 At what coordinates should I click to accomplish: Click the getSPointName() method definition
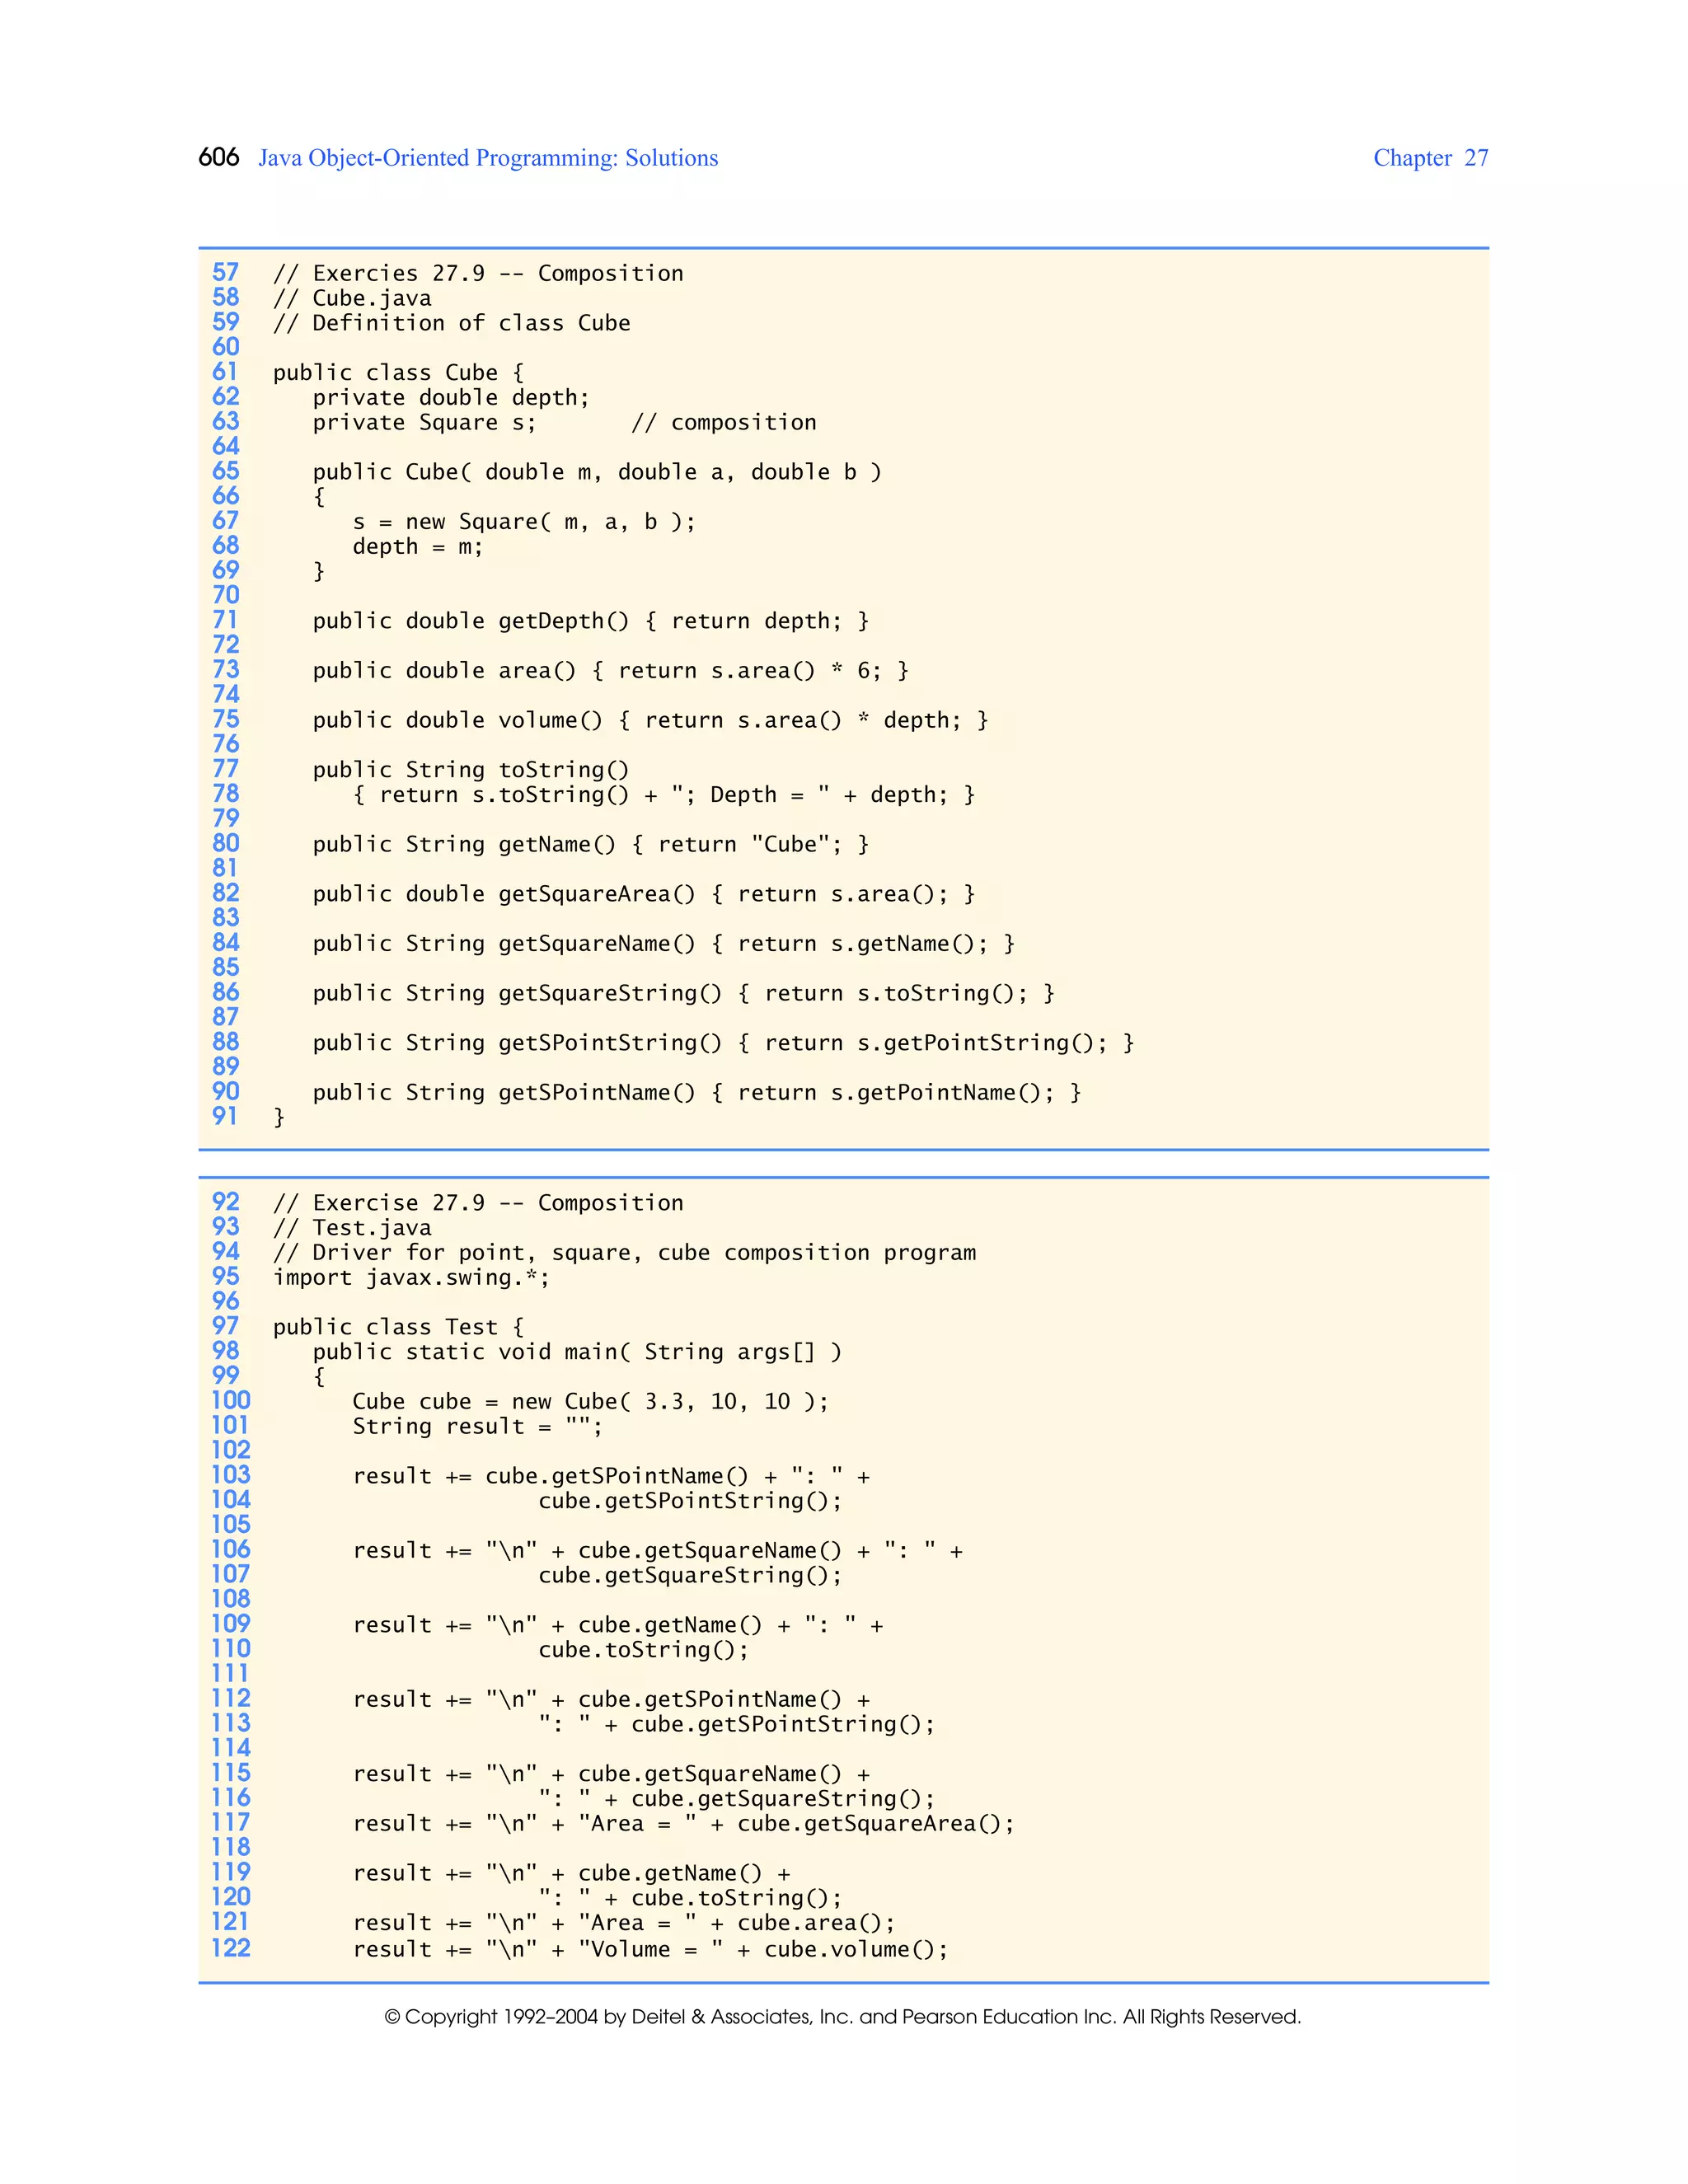[697, 1093]
